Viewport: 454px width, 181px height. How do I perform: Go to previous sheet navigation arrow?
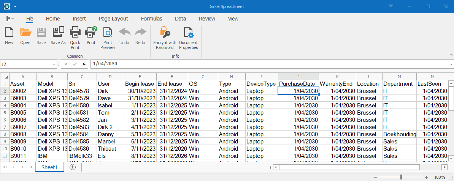pos(14,167)
